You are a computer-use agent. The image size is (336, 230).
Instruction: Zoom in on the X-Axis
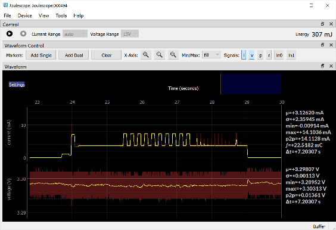[x=146, y=55]
